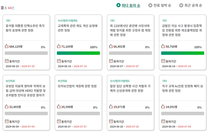
Task: Click the 2024-06-20 start date on 밀양 card
Action: click(x=116, y=127)
